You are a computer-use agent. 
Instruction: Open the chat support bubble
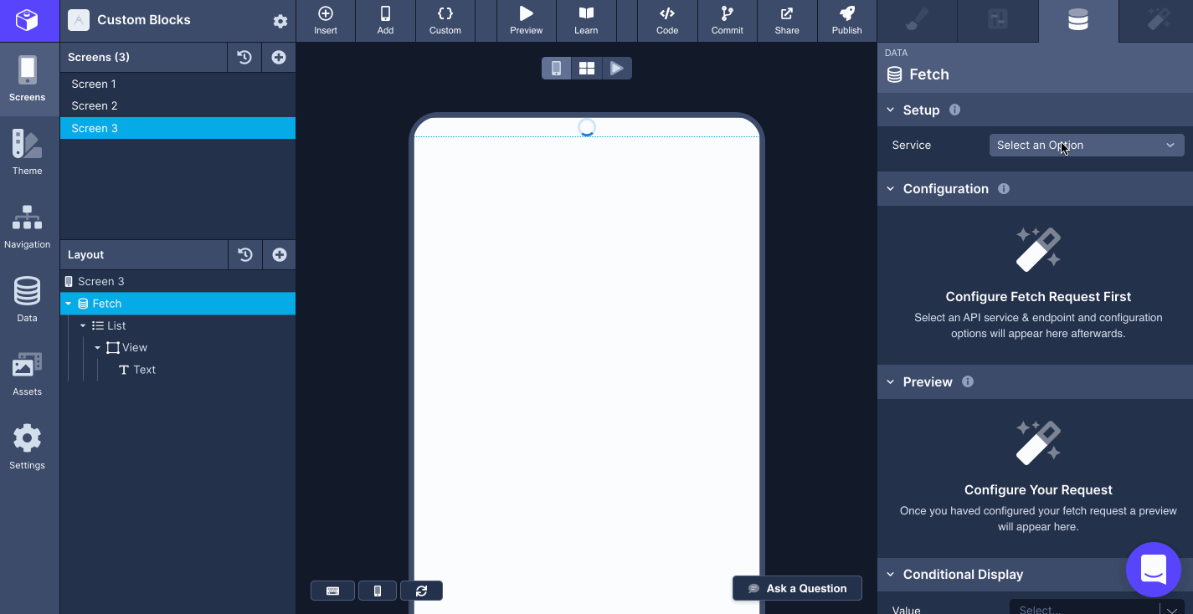1153,570
